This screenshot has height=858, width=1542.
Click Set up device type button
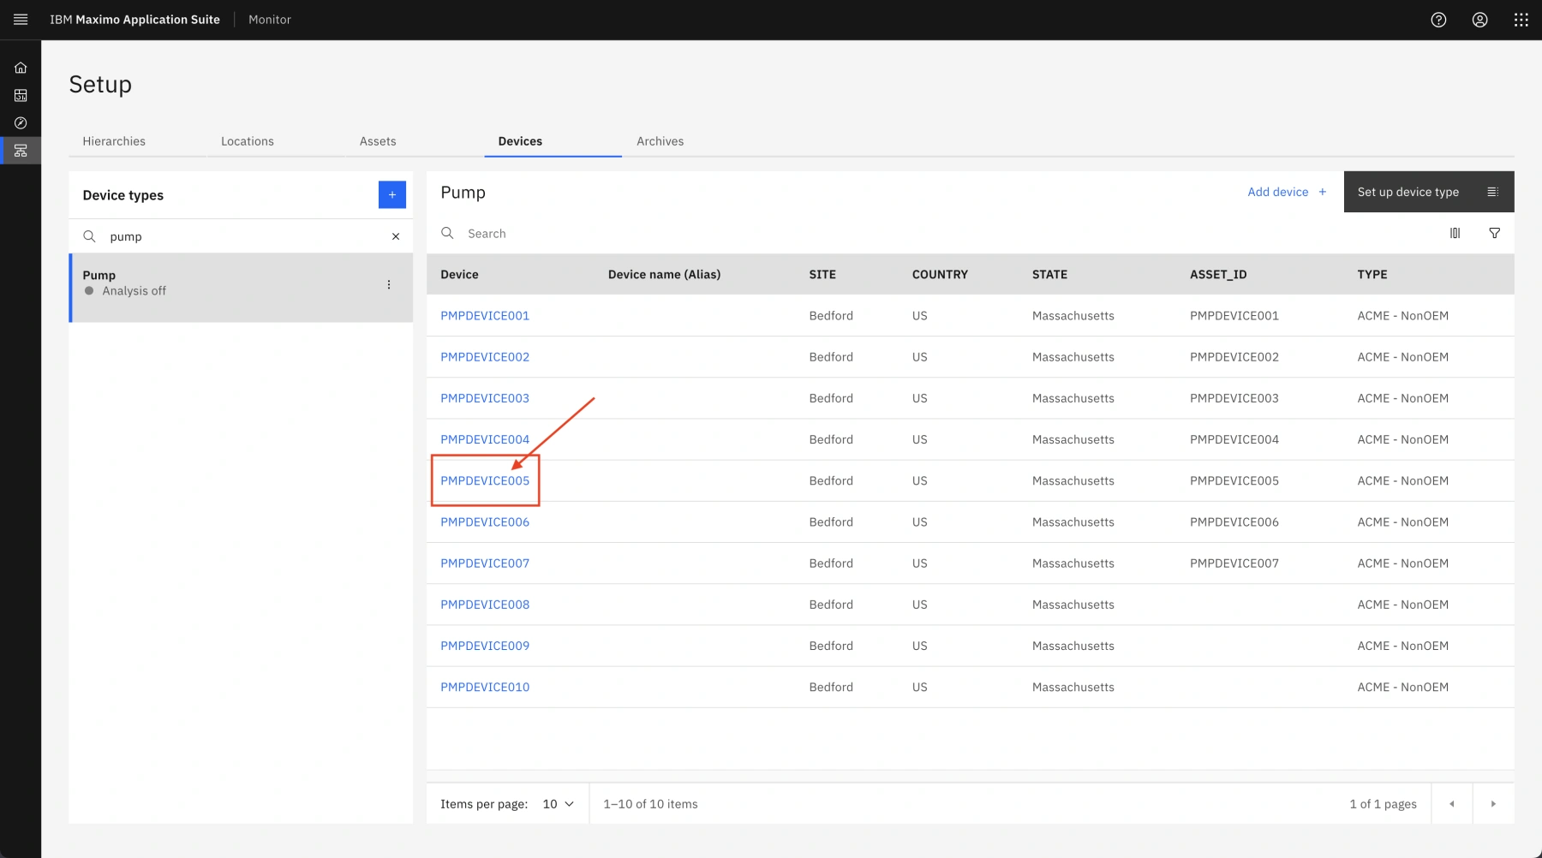tap(1428, 192)
